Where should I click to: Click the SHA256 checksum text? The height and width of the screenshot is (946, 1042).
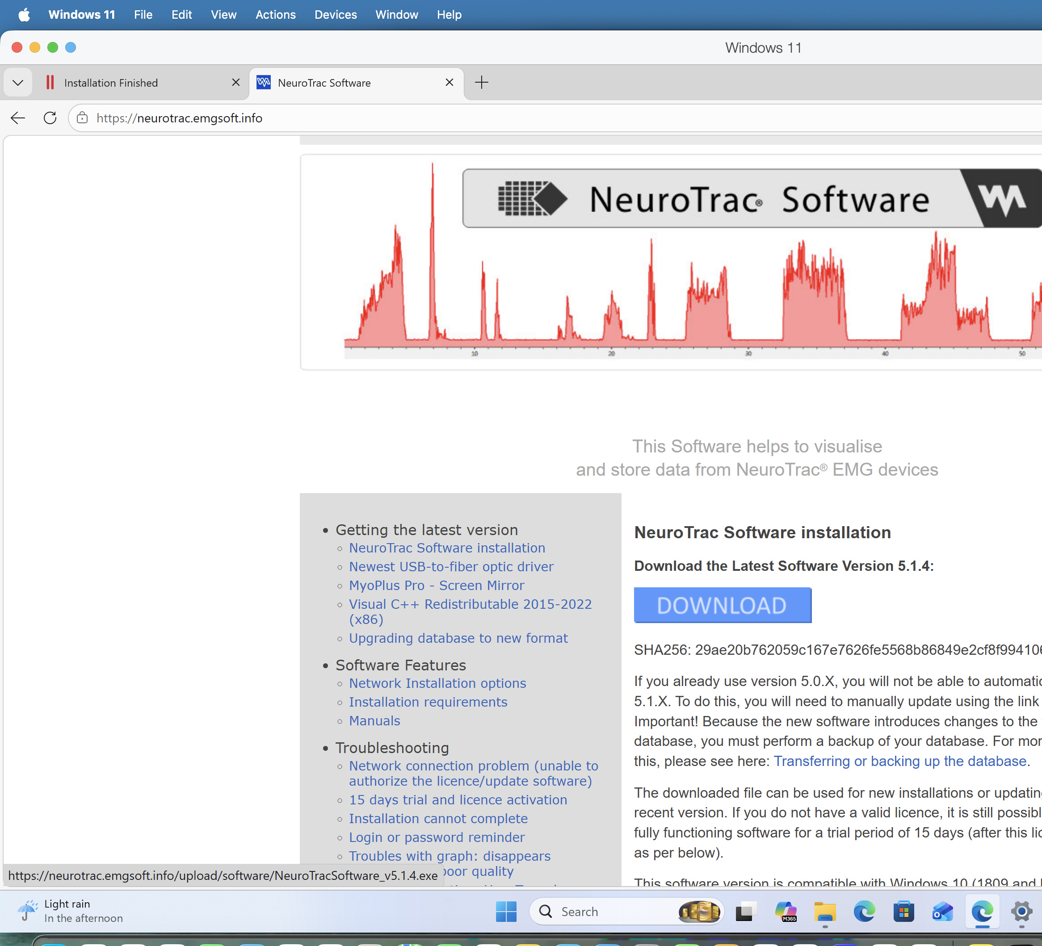pos(838,650)
